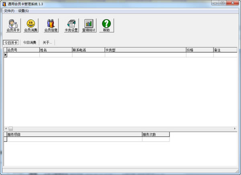Minimize the 通用会员卡管理系统 window
Screen dimensions: 241x175
click(x=215, y=3)
